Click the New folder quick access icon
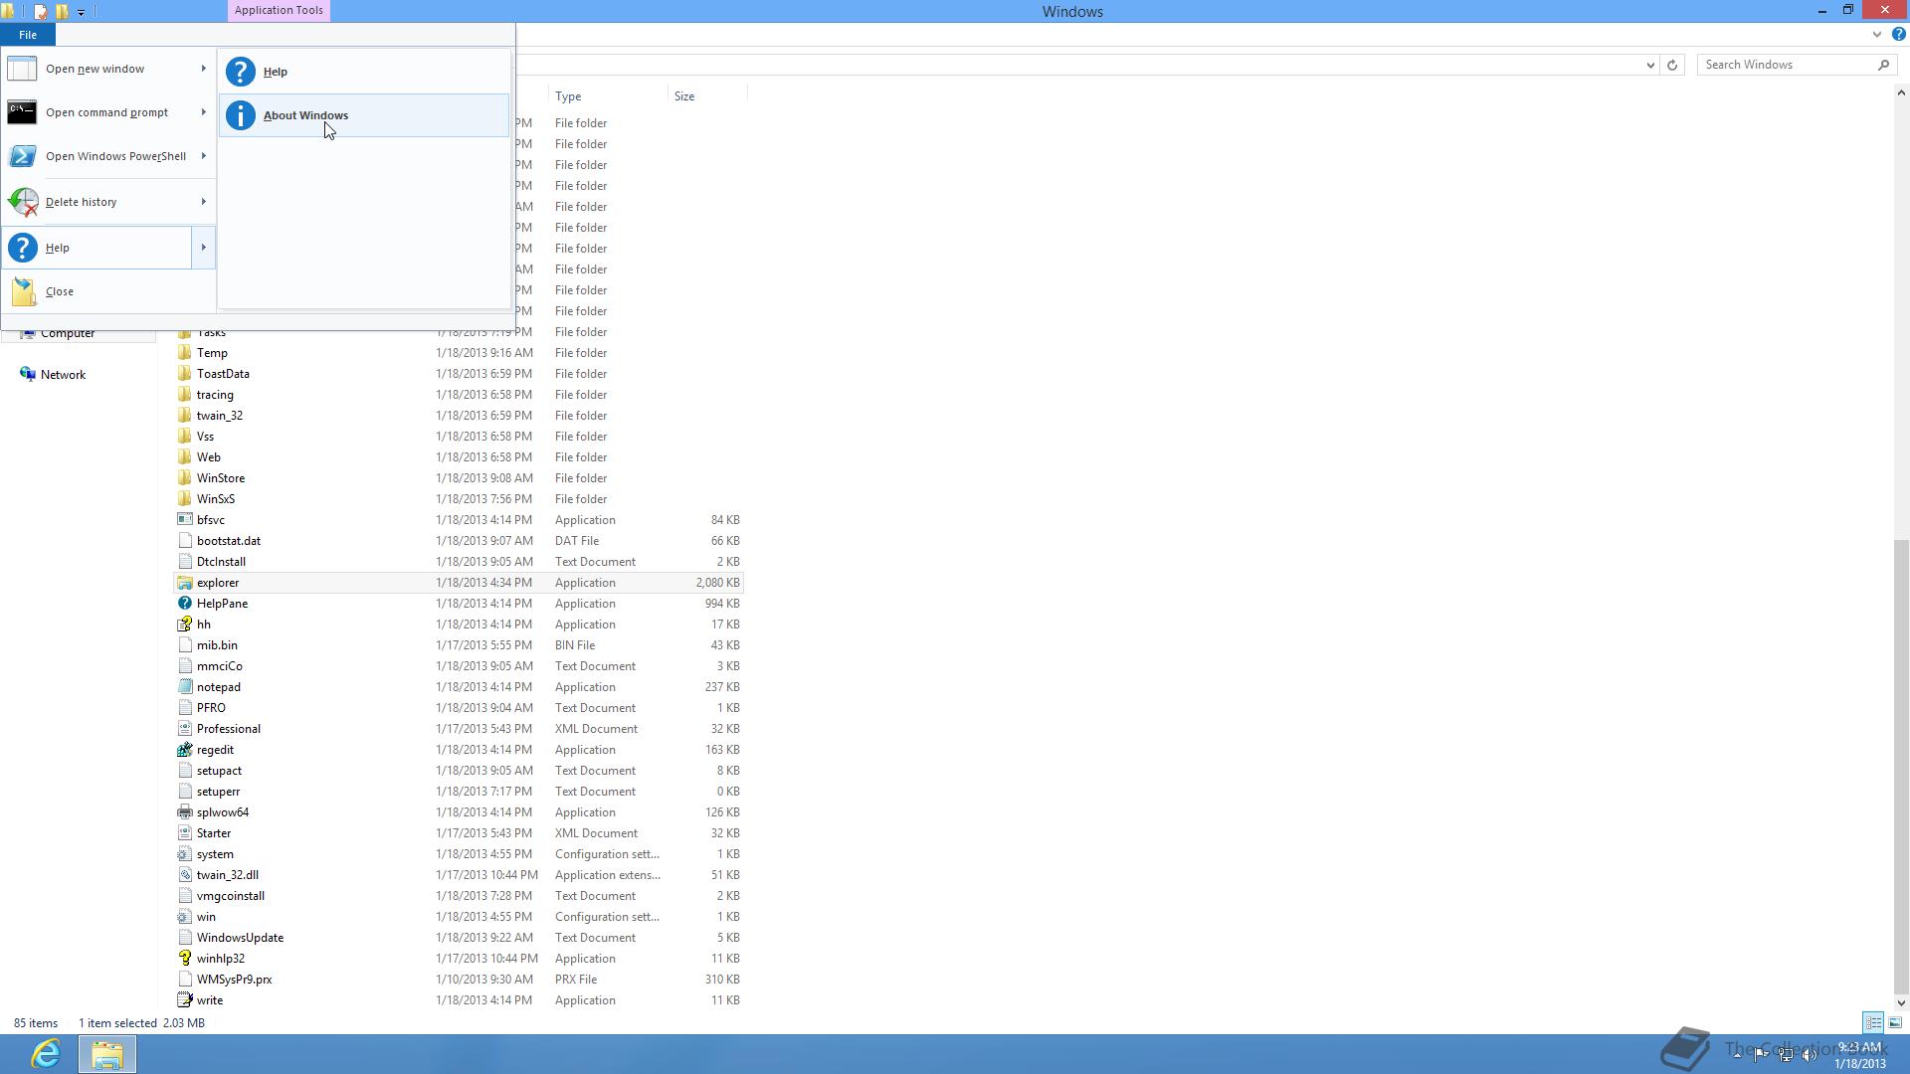 pyautogui.click(x=62, y=12)
